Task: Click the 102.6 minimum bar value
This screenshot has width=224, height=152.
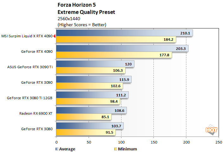Action: click(x=115, y=86)
